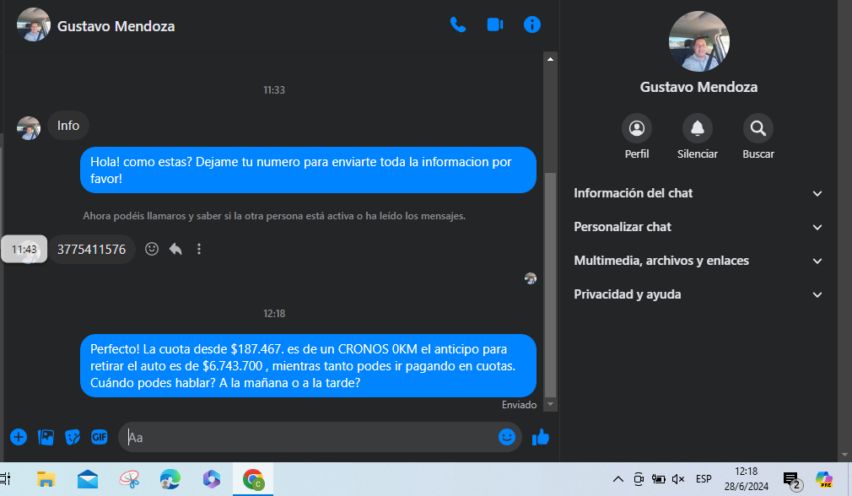
Task: Silence notifications with Silenciar bell
Action: coord(698,129)
